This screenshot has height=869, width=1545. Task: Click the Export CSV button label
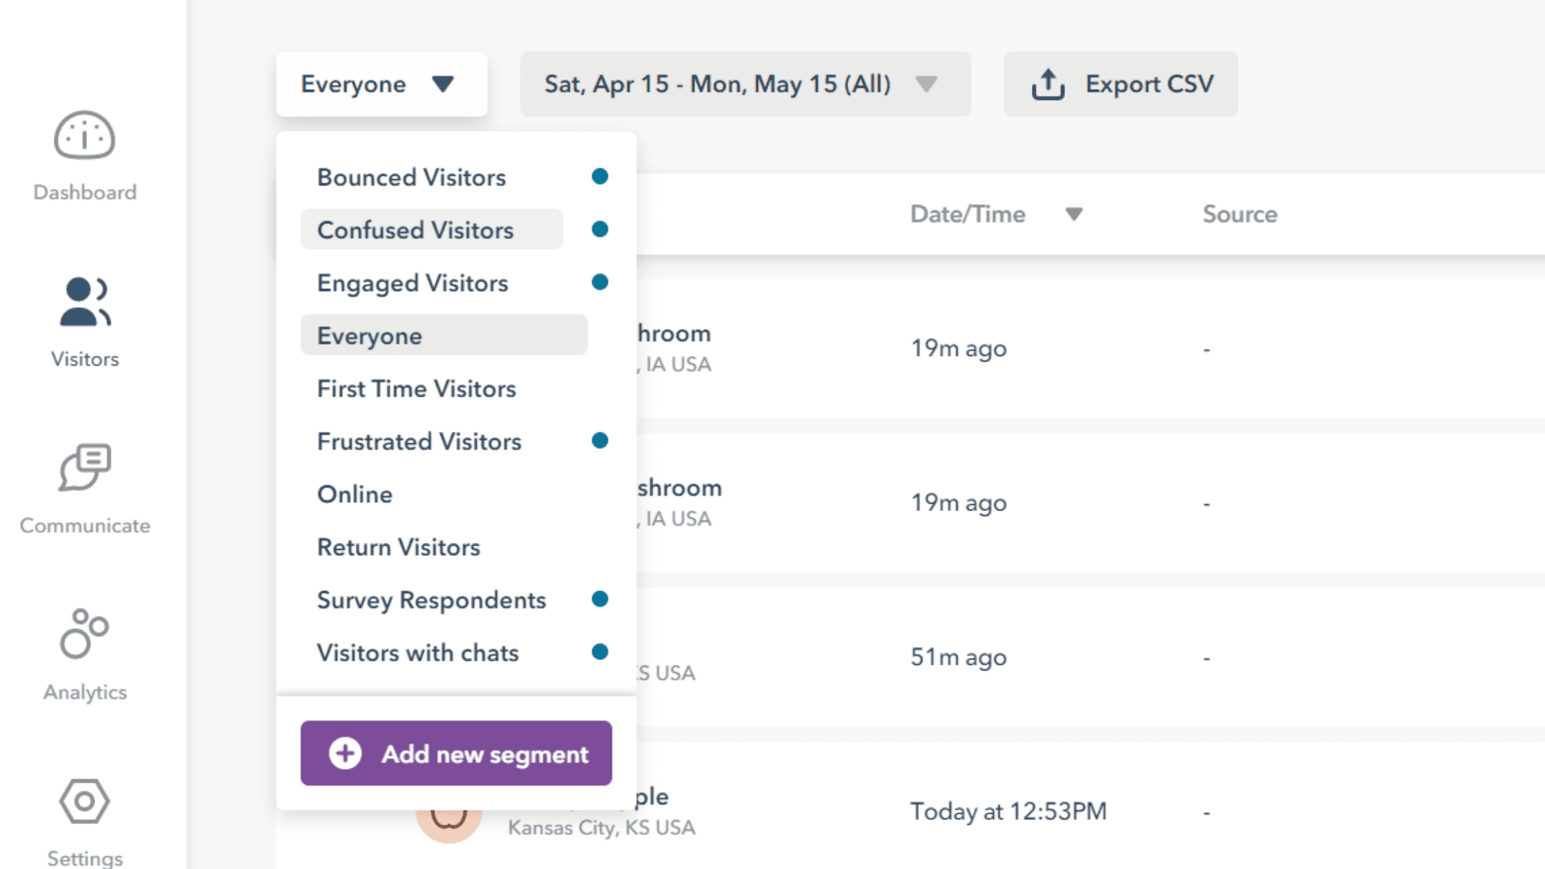click(1150, 84)
